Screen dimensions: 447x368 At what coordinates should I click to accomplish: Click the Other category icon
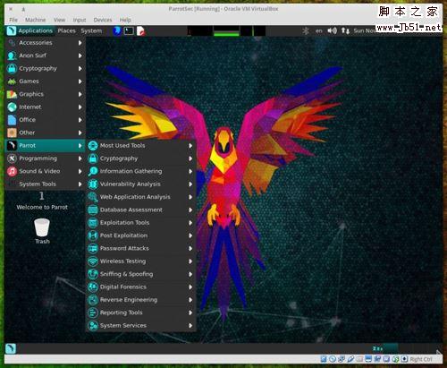point(12,133)
